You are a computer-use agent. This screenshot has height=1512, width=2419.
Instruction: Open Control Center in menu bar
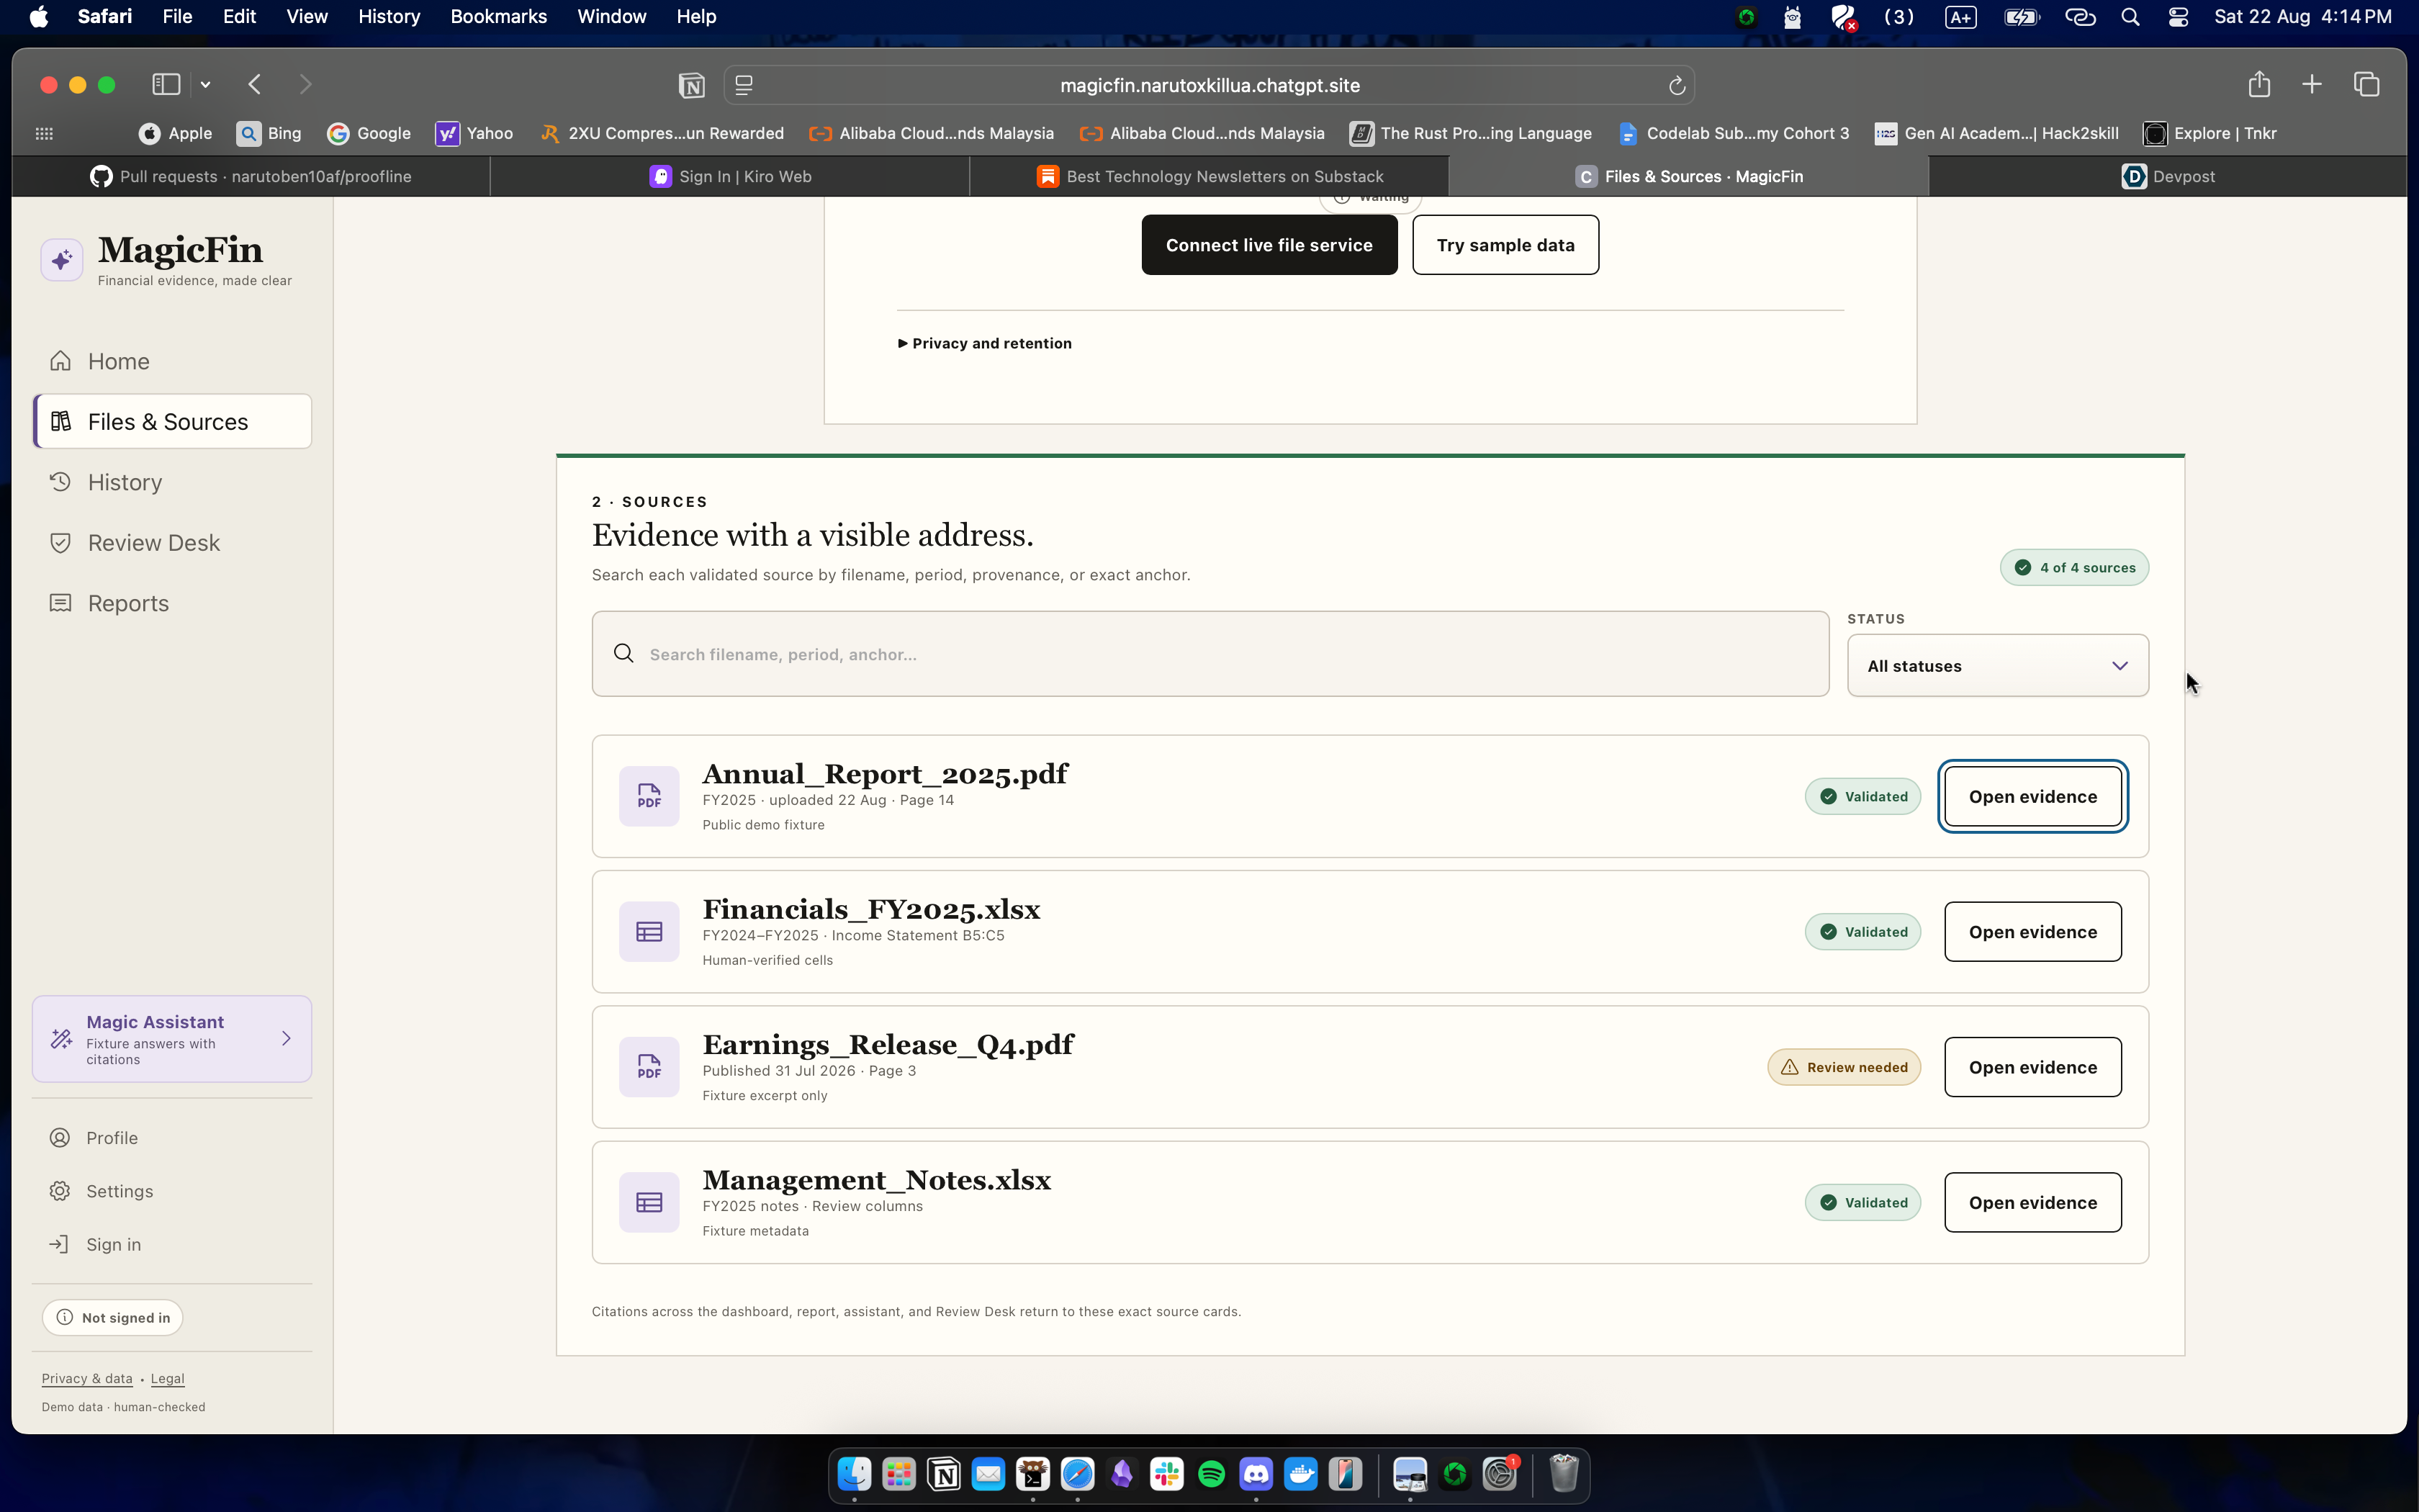coord(2178,17)
